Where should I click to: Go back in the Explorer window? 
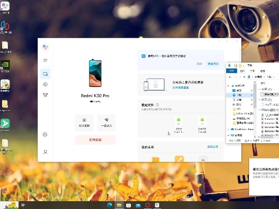[x=230, y=77]
